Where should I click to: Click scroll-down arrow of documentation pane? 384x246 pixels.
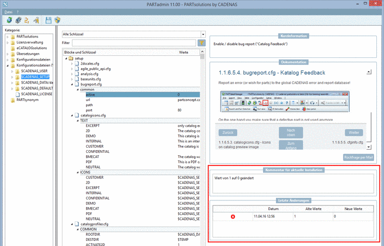click(369, 147)
